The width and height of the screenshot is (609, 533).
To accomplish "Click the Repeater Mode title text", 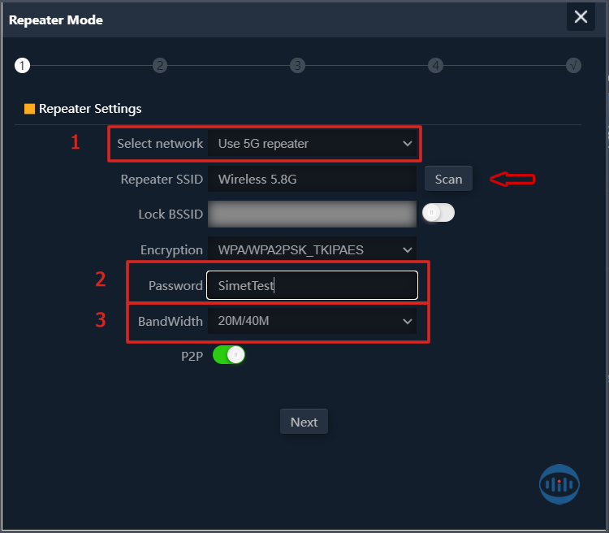I will 56,20.
